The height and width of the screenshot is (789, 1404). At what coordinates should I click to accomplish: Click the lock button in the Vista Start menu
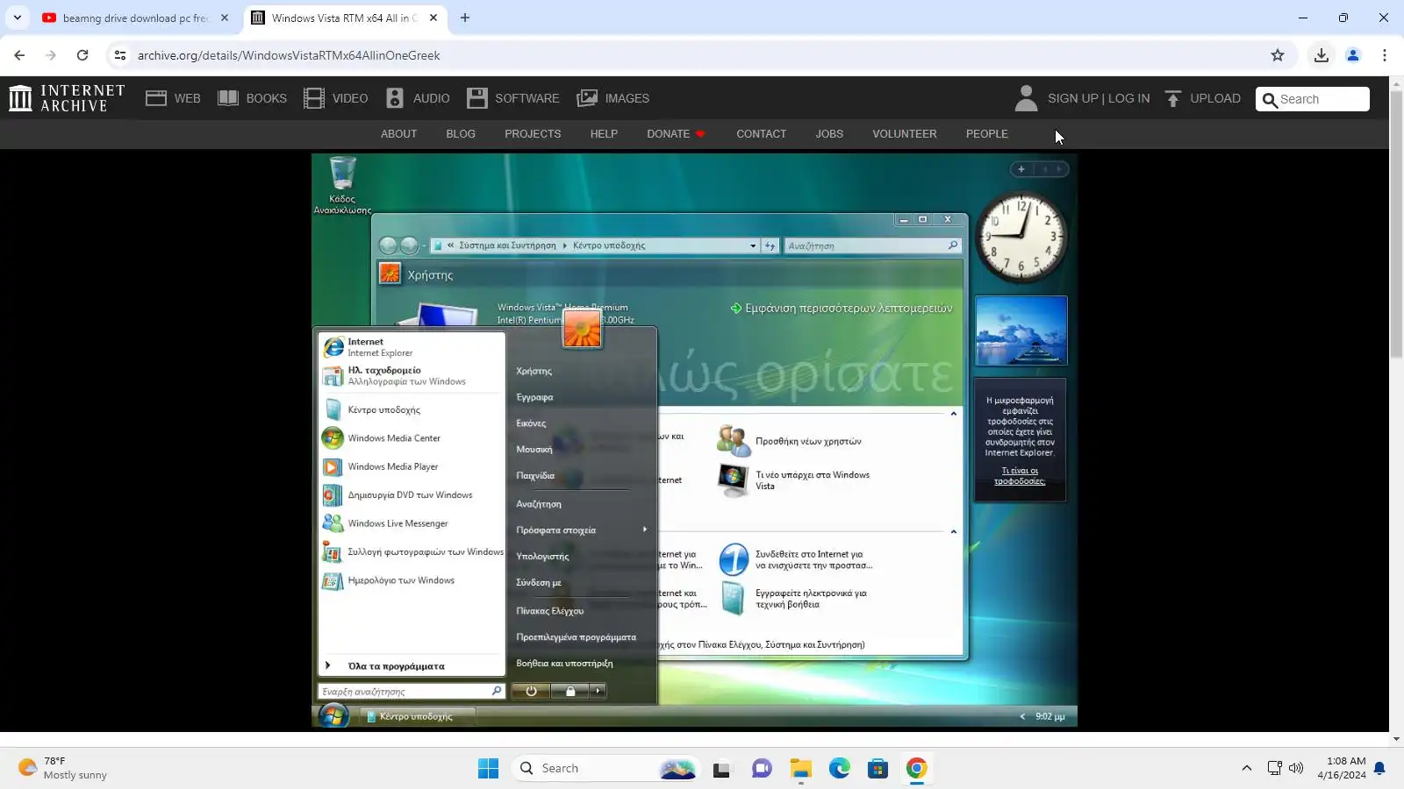pos(570,691)
